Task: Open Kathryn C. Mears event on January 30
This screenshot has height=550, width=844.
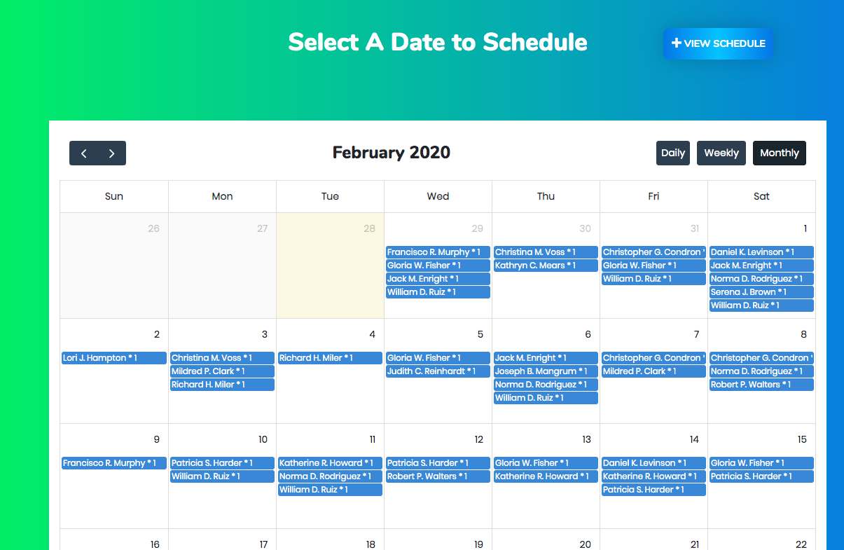Action: click(545, 266)
